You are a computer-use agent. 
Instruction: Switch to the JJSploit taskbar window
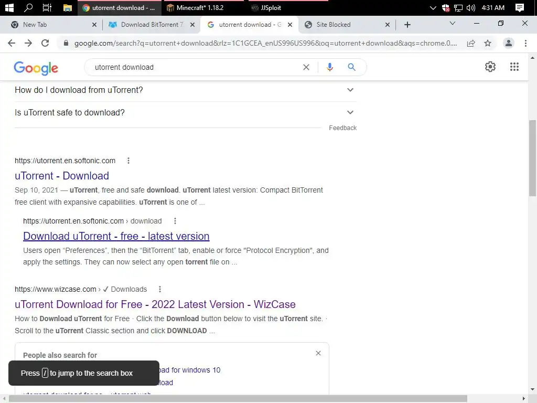point(288,7)
